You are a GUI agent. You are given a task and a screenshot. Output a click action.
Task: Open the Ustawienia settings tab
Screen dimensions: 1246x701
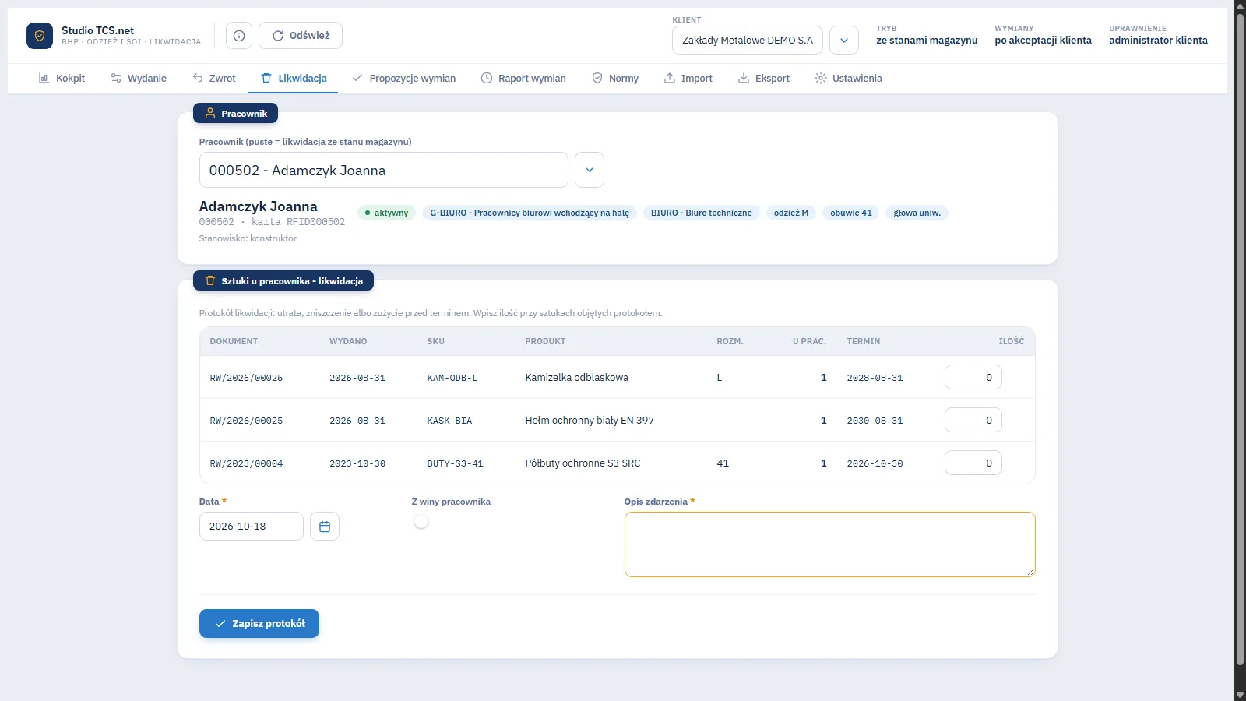(x=848, y=79)
